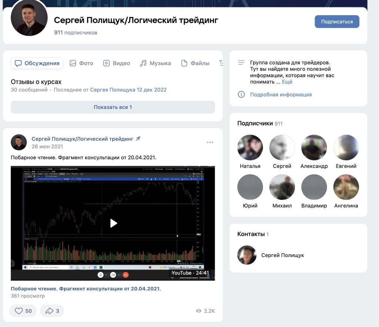
Task: Click the Файлы document icon
Action: pos(184,63)
